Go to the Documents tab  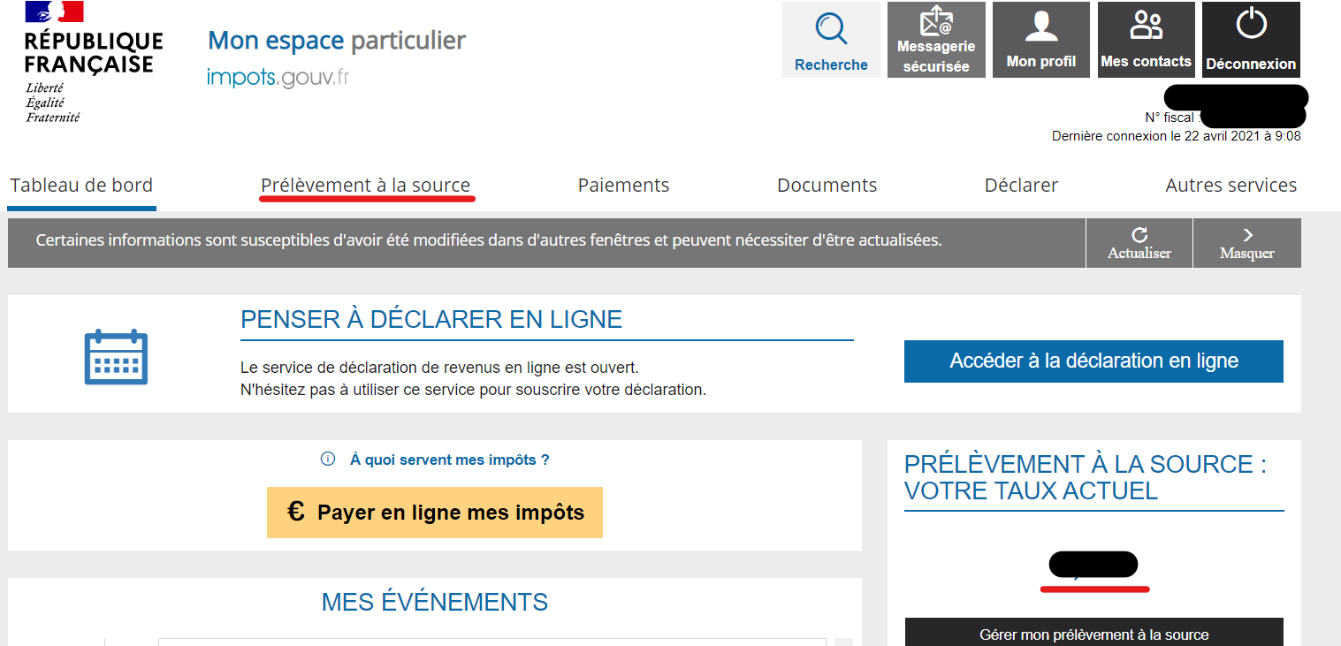[827, 186]
